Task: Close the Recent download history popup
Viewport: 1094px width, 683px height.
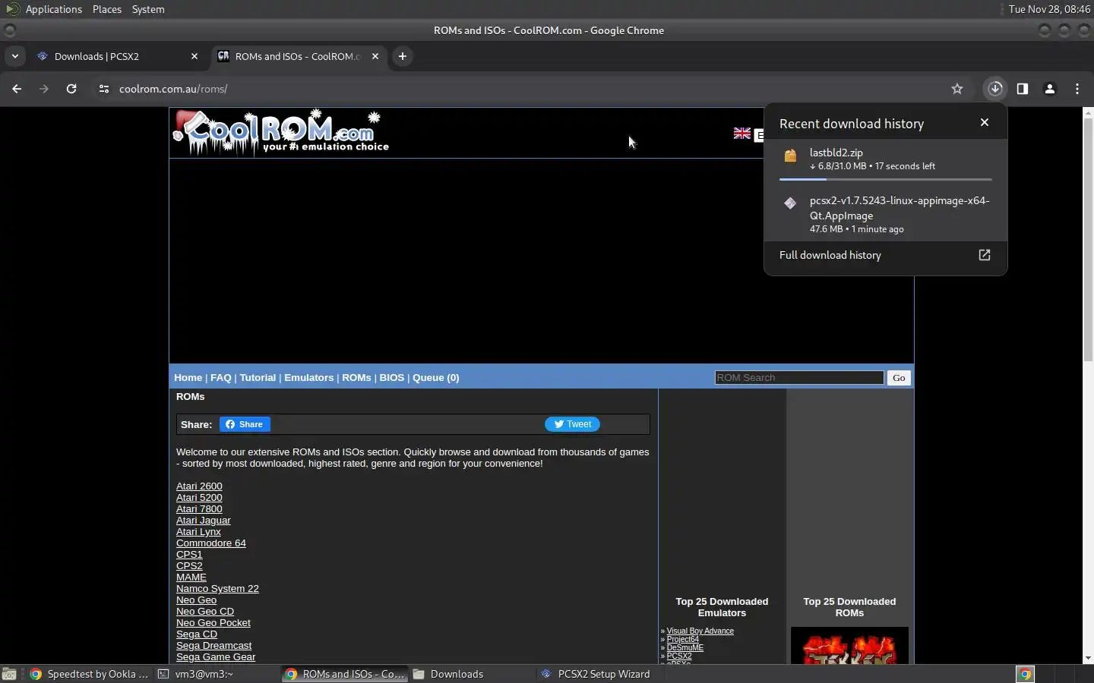Action: coord(985,122)
